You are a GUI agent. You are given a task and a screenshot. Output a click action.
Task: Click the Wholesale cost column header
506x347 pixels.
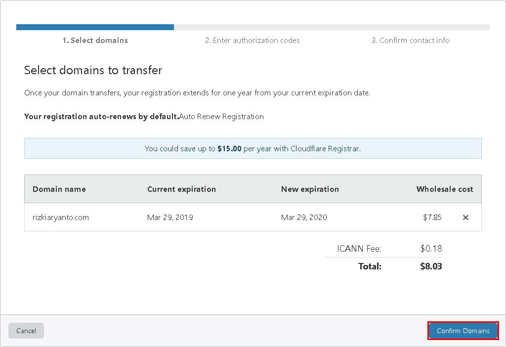(x=445, y=189)
